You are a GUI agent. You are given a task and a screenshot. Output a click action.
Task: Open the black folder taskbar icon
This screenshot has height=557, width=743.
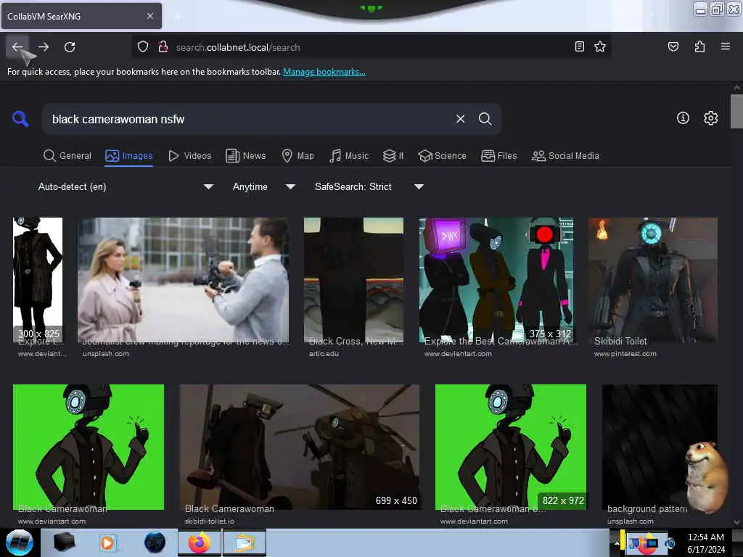click(x=64, y=542)
